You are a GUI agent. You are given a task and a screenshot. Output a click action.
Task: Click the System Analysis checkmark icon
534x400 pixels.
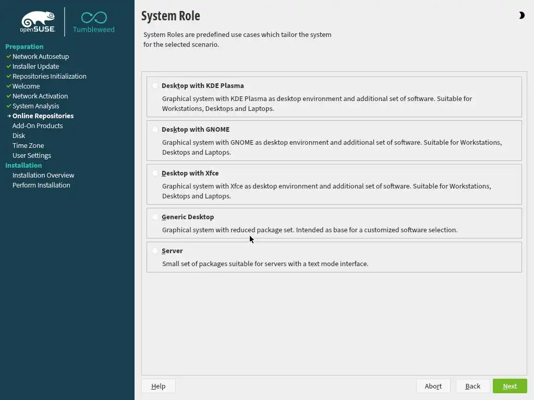pos(9,106)
